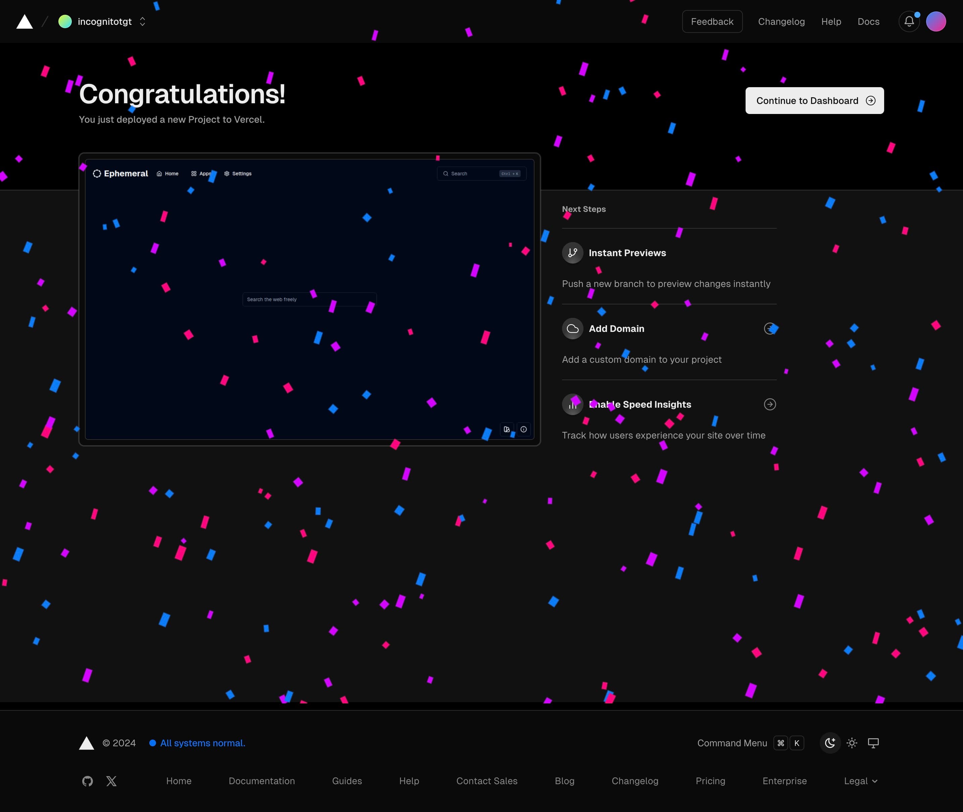Open Docs in the header
The height and width of the screenshot is (812, 963).
point(868,22)
